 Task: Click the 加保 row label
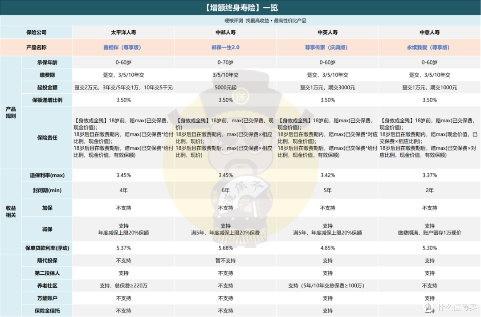47,208
